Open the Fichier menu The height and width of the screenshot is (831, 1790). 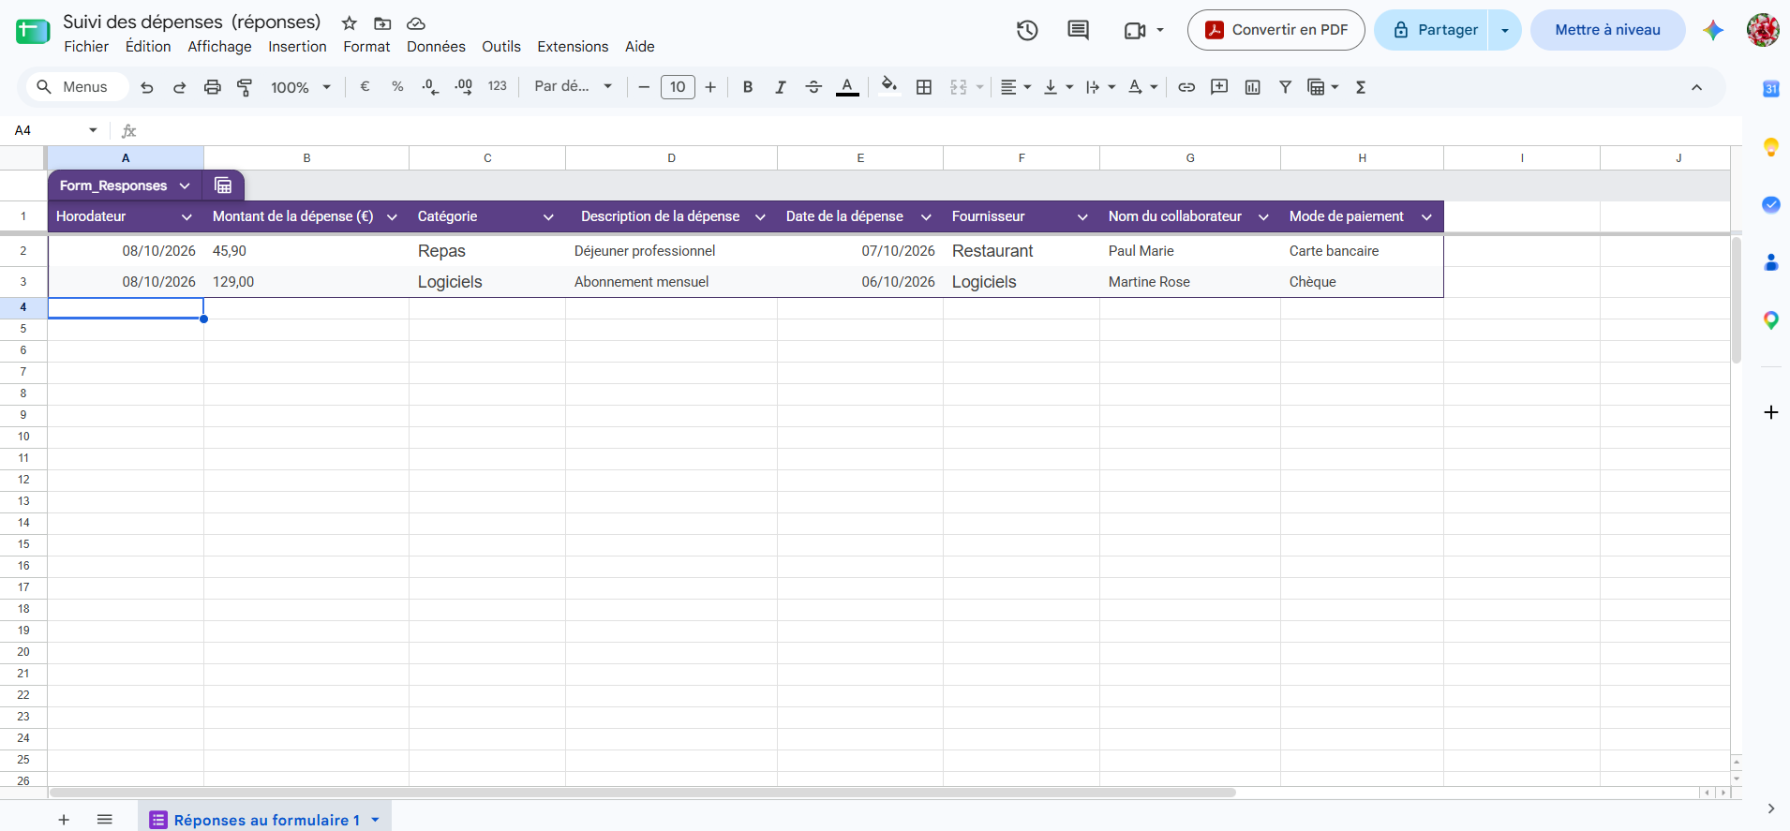click(86, 47)
